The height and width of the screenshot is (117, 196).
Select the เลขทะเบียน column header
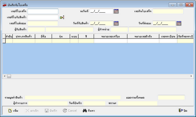point(168,36)
